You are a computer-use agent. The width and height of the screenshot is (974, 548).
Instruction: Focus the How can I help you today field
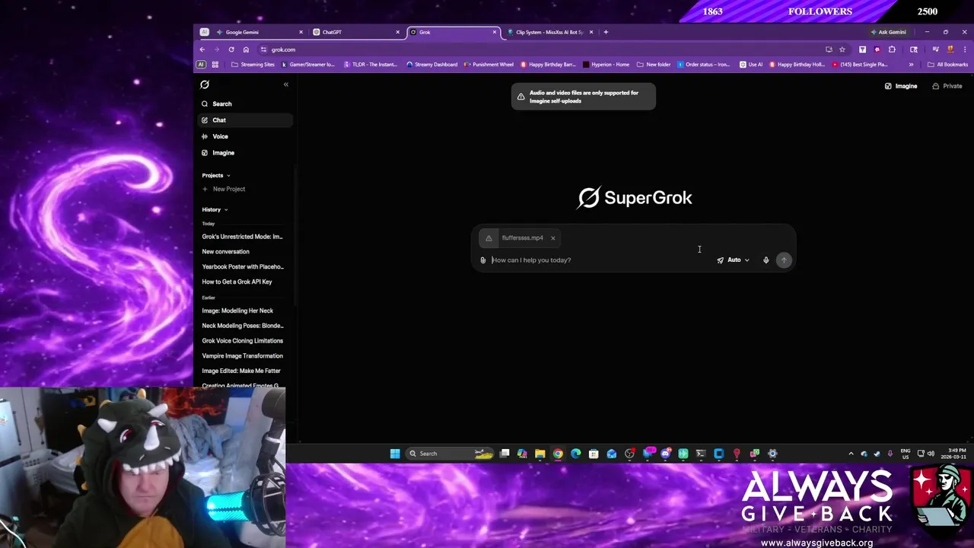point(601,260)
